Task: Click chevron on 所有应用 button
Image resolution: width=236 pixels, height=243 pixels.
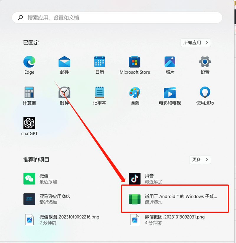Action: [207, 43]
